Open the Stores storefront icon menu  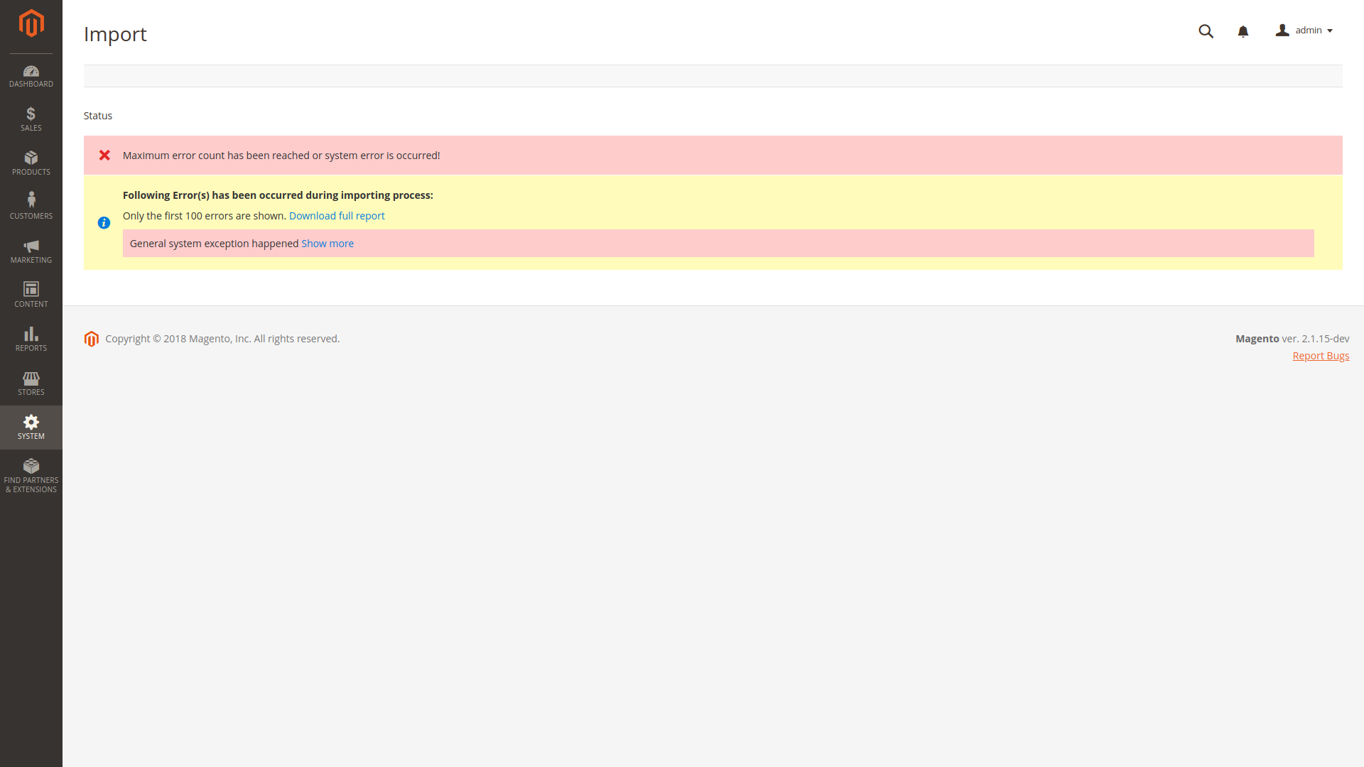pos(31,383)
